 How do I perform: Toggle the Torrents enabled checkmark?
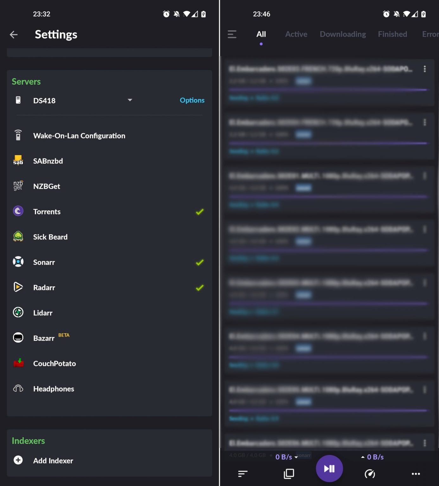point(200,212)
